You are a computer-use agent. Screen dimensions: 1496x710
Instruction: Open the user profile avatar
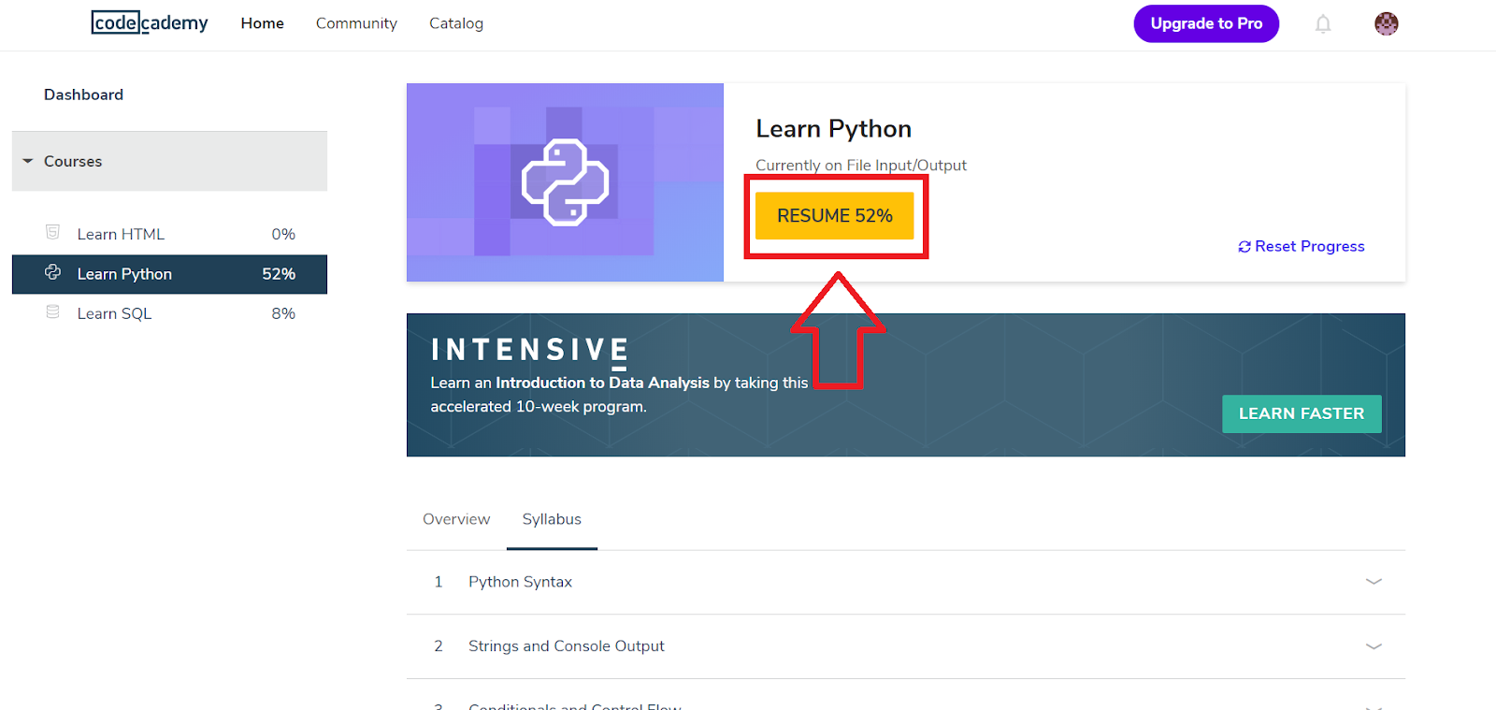point(1387,23)
